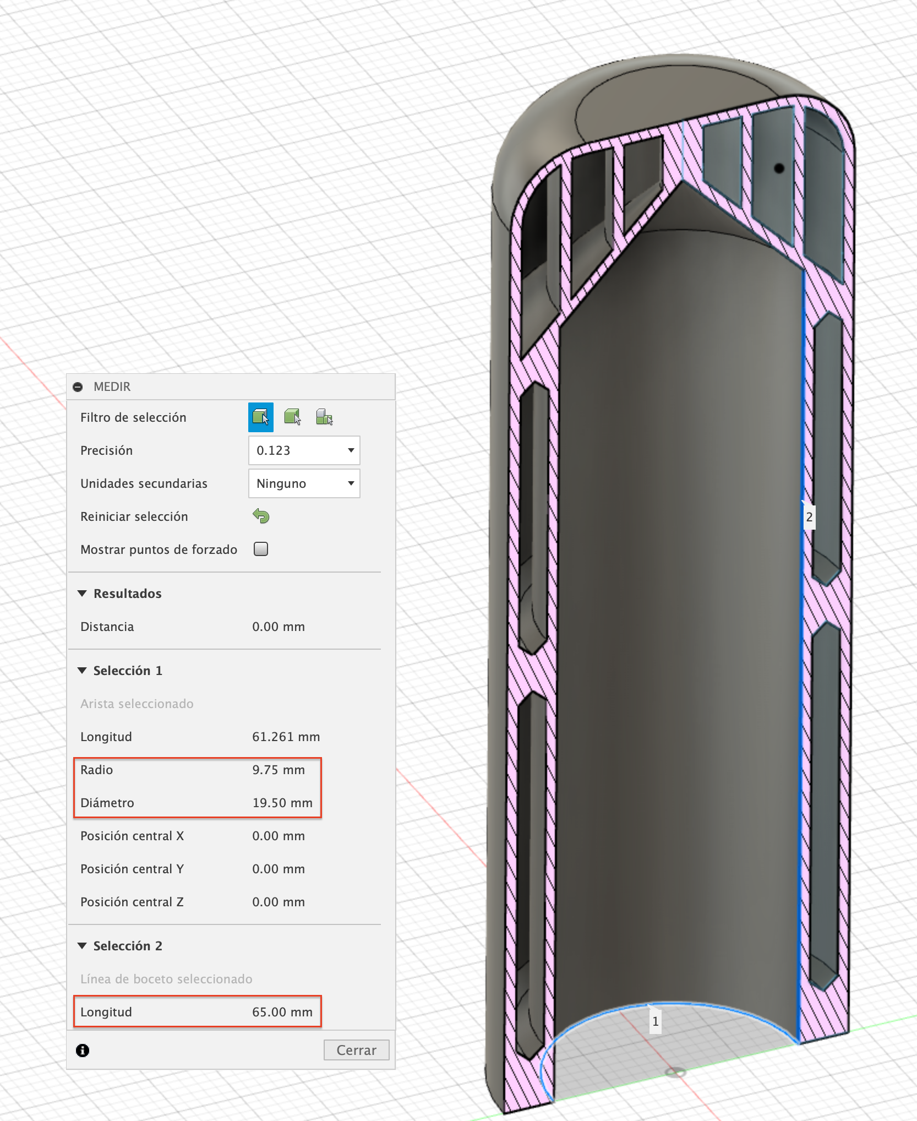The height and width of the screenshot is (1121, 917).
Task: Click the MEDIR dialog title
Action: tap(112, 387)
